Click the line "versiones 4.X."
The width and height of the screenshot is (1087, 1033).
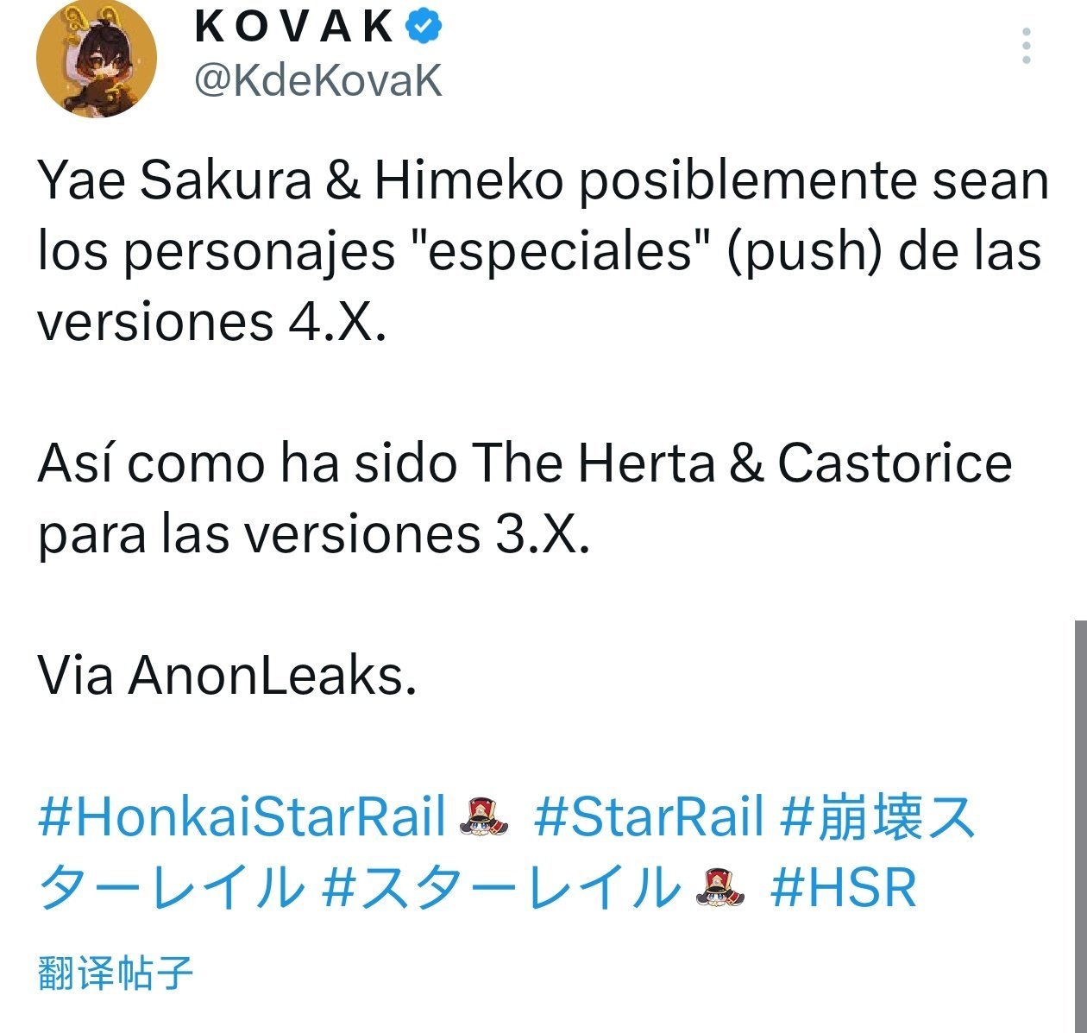(211, 322)
